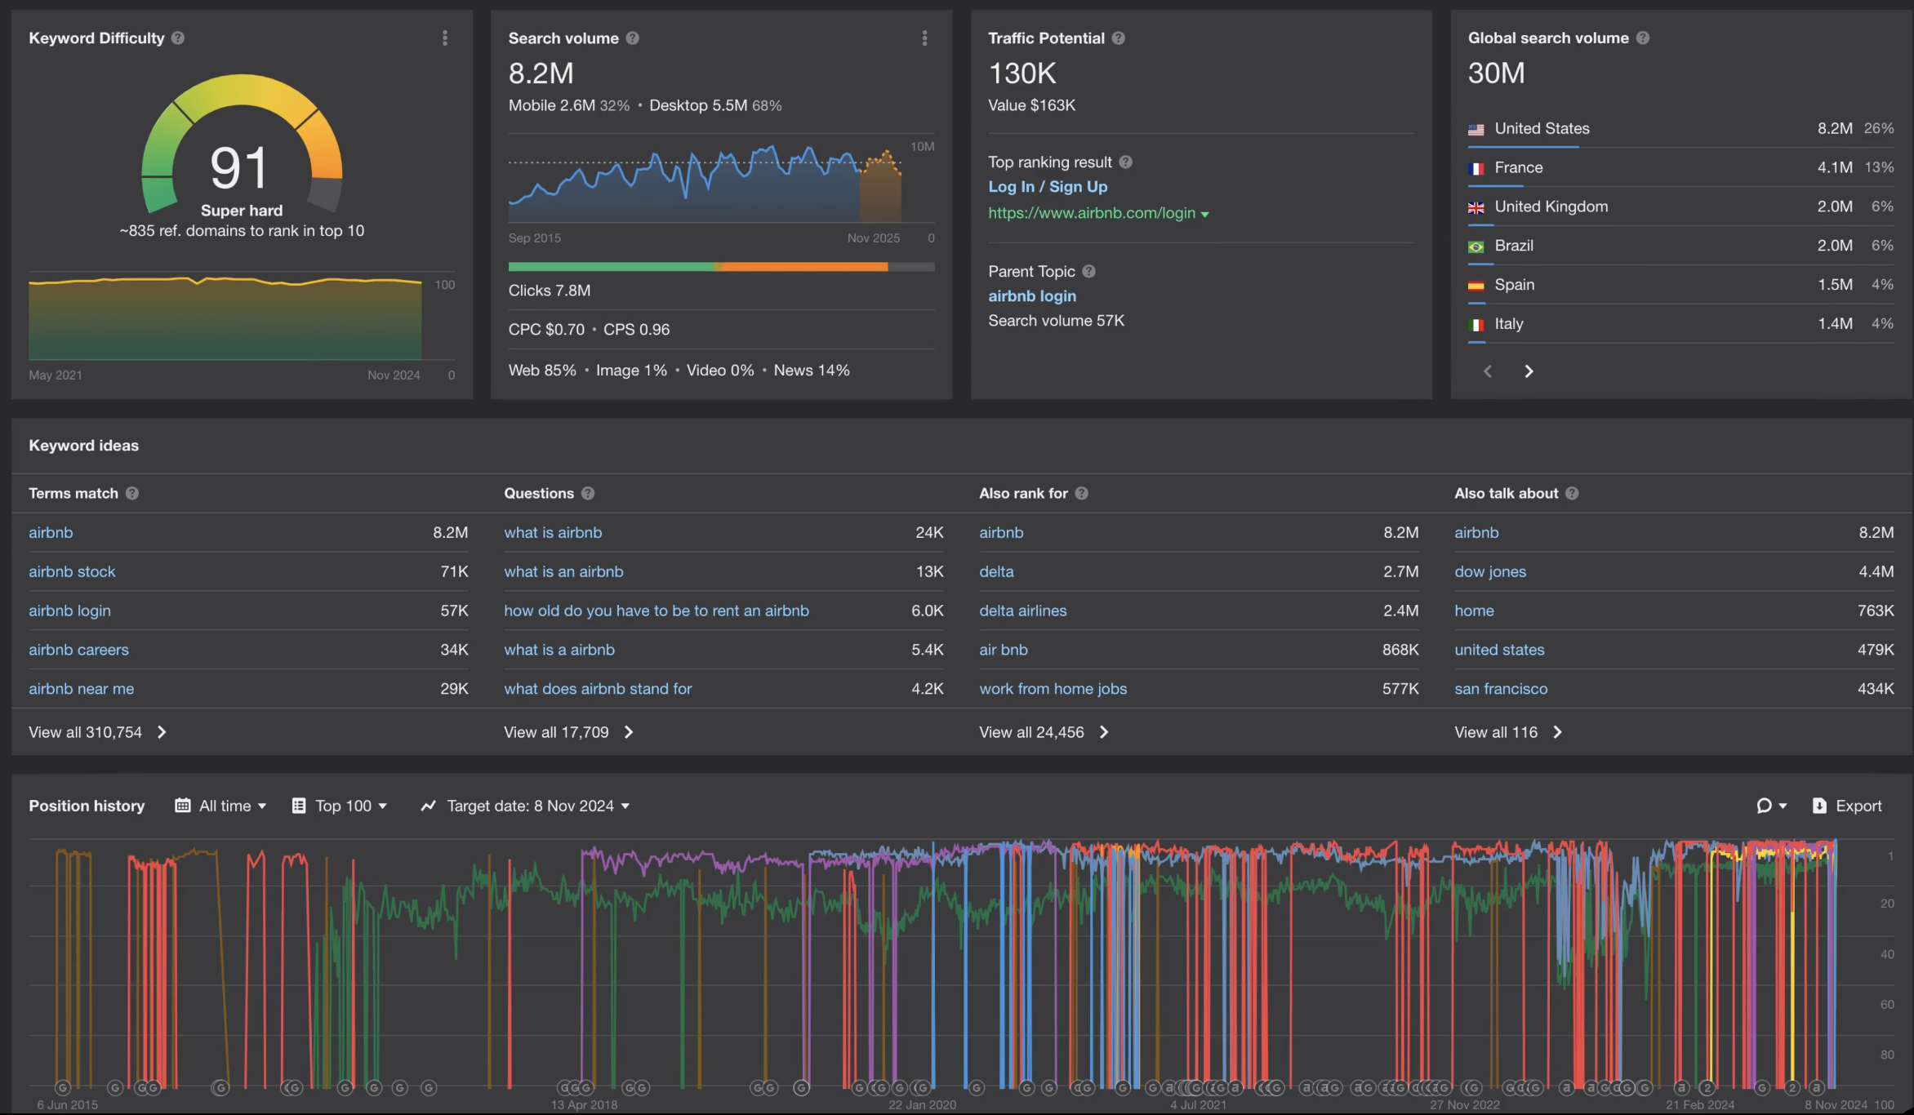
Task: Open airbnb careers keyword
Action: pos(78,650)
